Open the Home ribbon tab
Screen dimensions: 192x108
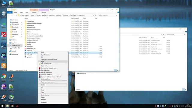(x=15, y=12)
